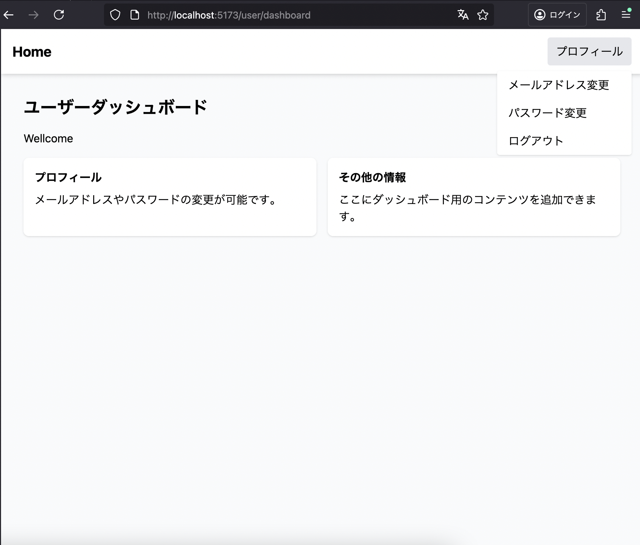The image size is (640, 545).
Task: Select パスワード変更 from the menu
Action: (548, 113)
